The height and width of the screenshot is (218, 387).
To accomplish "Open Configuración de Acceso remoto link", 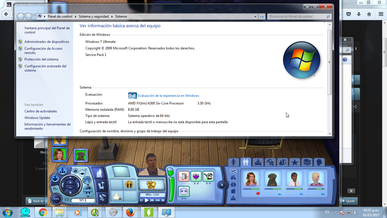I will (x=43, y=51).
